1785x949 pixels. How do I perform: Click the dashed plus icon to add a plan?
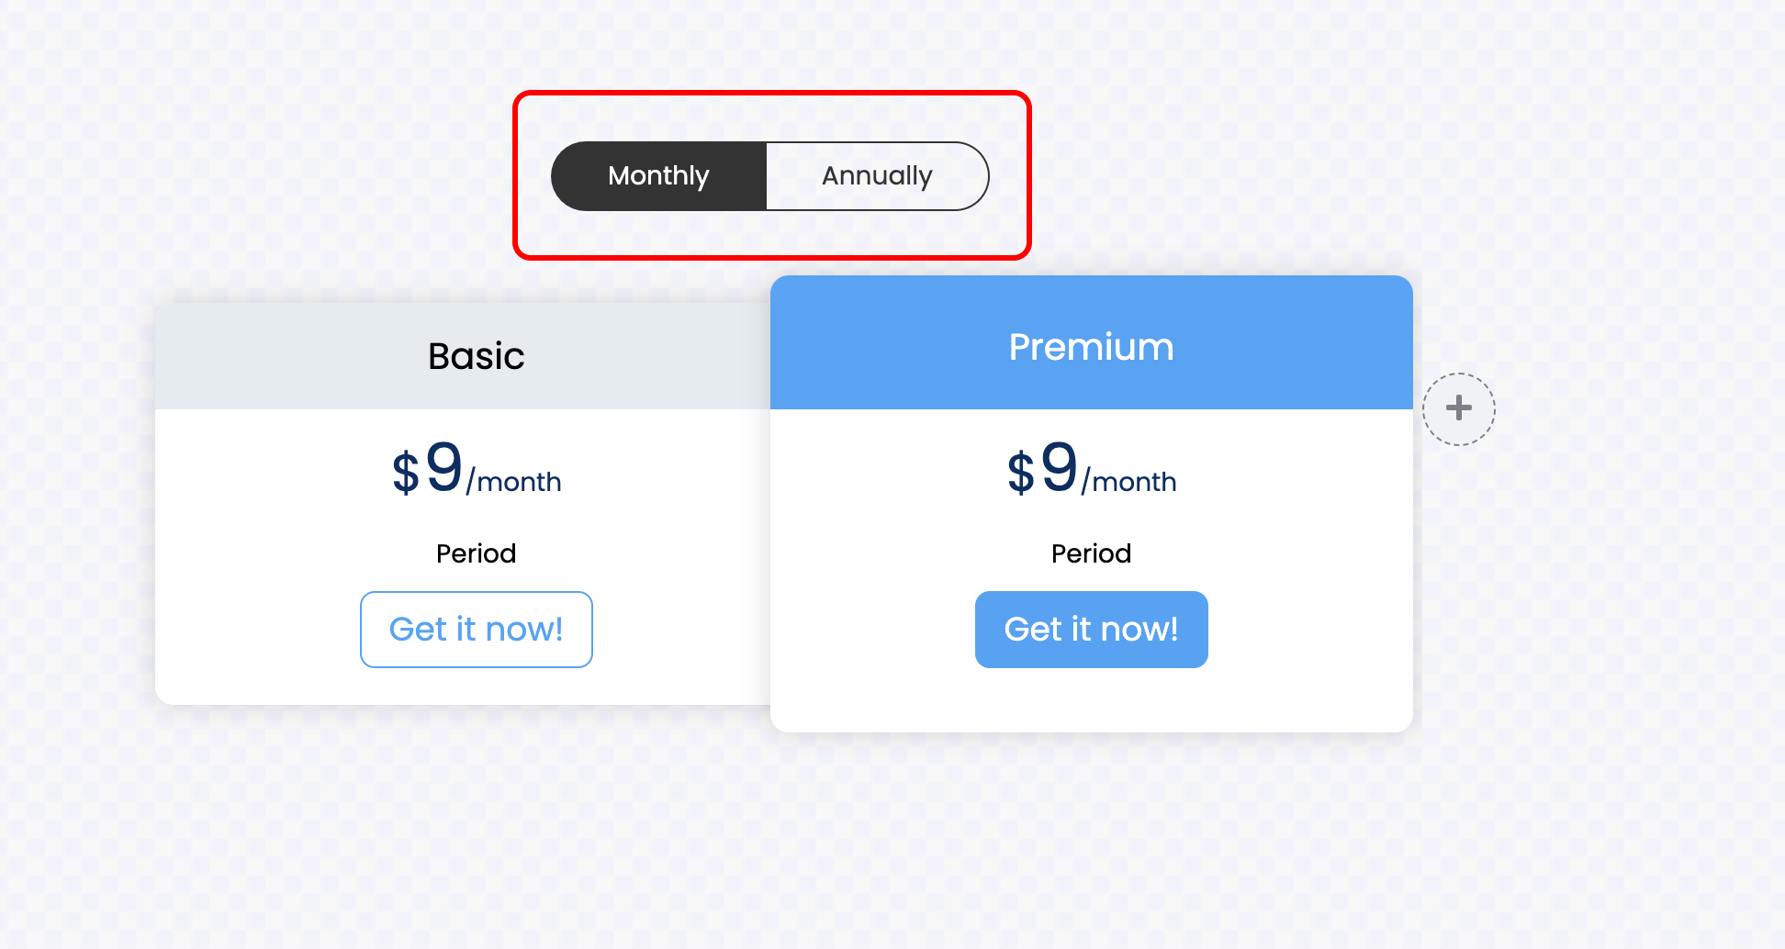coord(1458,408)
